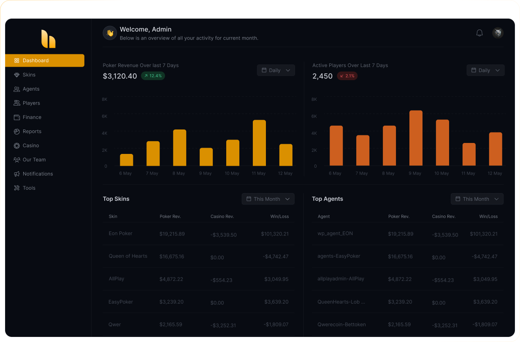Click the 11 May poker revenue bar
The width and height of the screenshot is (520, 342).
pyautogui.click(x=259, y=143)
